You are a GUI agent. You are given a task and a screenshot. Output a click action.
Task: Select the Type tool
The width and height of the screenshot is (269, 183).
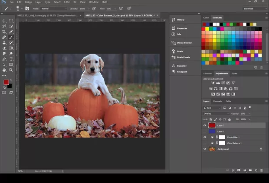point(11,59)
